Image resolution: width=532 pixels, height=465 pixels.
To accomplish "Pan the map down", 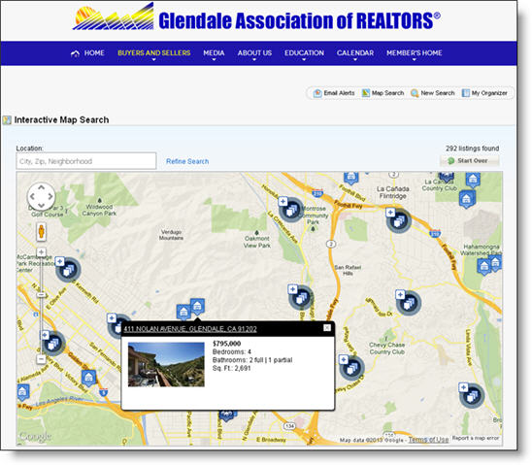I will click(x=41, y=205).
